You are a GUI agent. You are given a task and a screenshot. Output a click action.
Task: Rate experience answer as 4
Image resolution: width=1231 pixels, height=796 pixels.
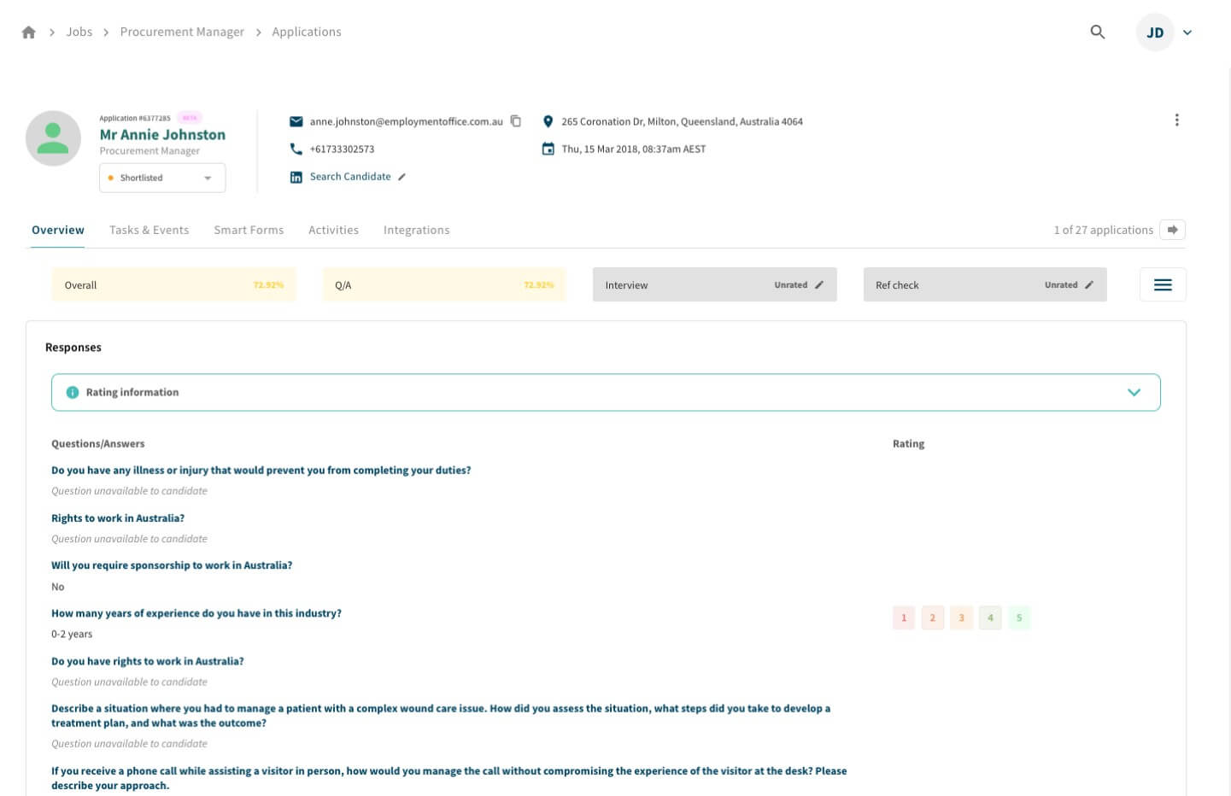[x=991, y=617]
